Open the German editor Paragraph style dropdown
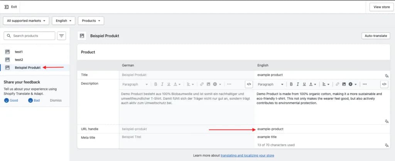Screen dimensions: 395x161 (135, 84)
